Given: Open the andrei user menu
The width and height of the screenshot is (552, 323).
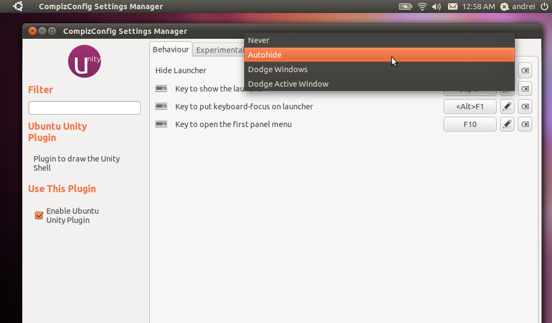Looking at the screenshot, I should click(518, 6).
